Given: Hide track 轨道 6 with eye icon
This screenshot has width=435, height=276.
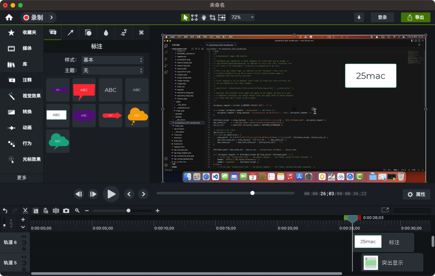Looking at the screenshot, I should [x=24, y=237].
